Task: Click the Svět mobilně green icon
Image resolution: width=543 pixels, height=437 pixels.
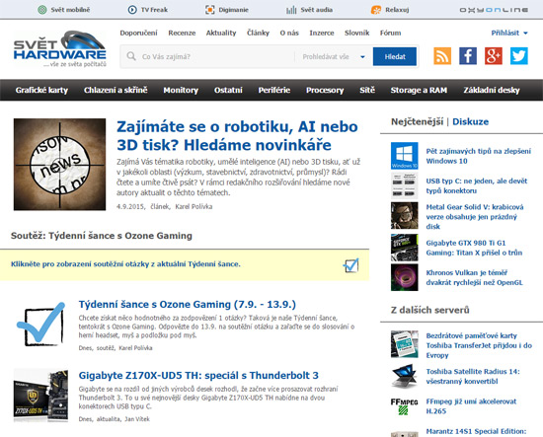Action: point(42,10)
